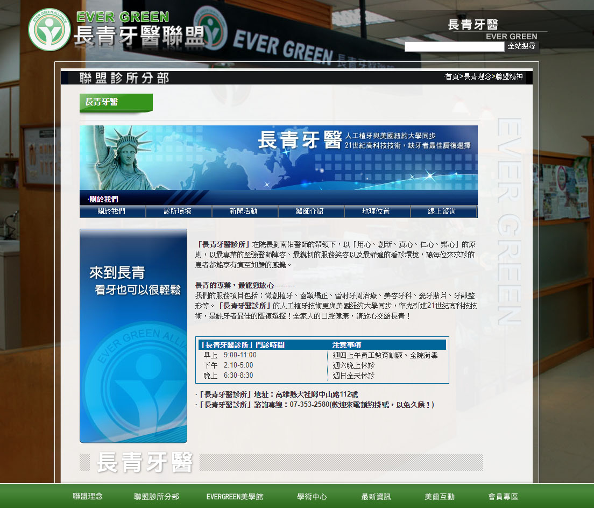
Task: Click the 長青理念 breadcrumb link
Action: click(x=477, y=77)
